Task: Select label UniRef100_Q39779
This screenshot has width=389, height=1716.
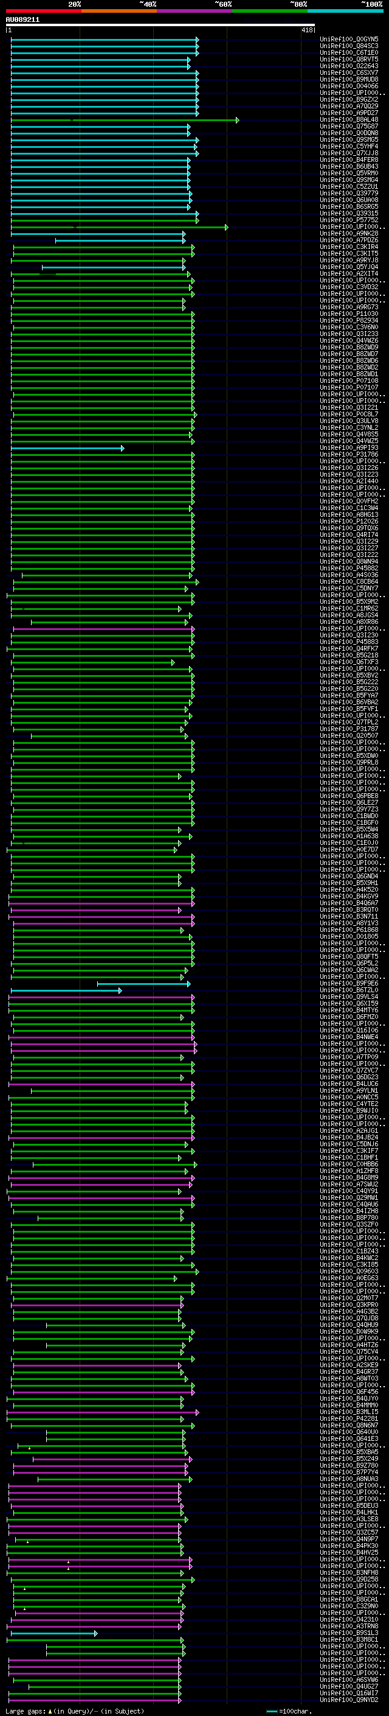Action: point(349,193)
